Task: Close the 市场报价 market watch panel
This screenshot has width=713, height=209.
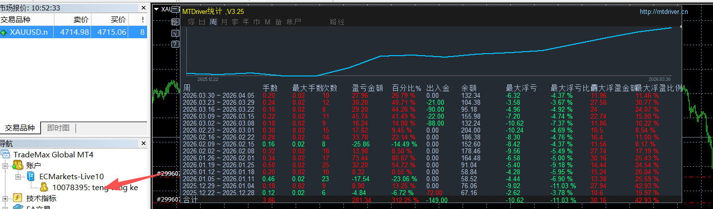Action: [x=144, y=8]
